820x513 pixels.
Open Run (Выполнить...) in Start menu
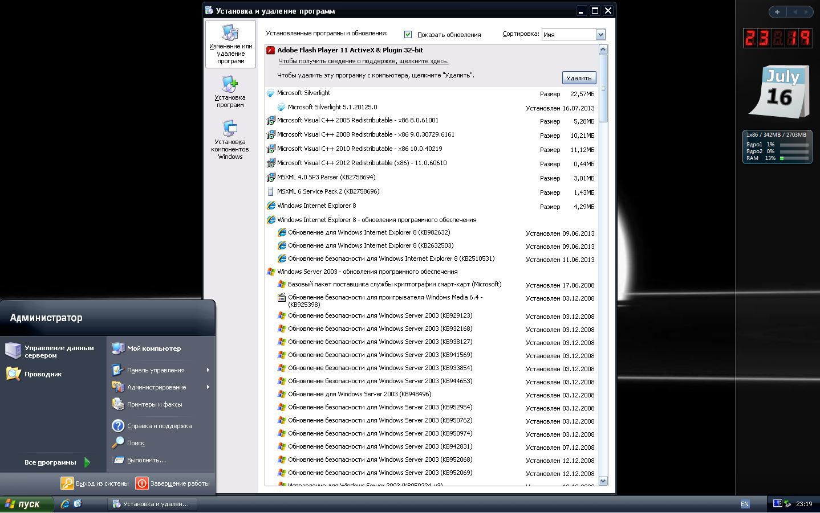pyautogui.click(x=146, y=460)
